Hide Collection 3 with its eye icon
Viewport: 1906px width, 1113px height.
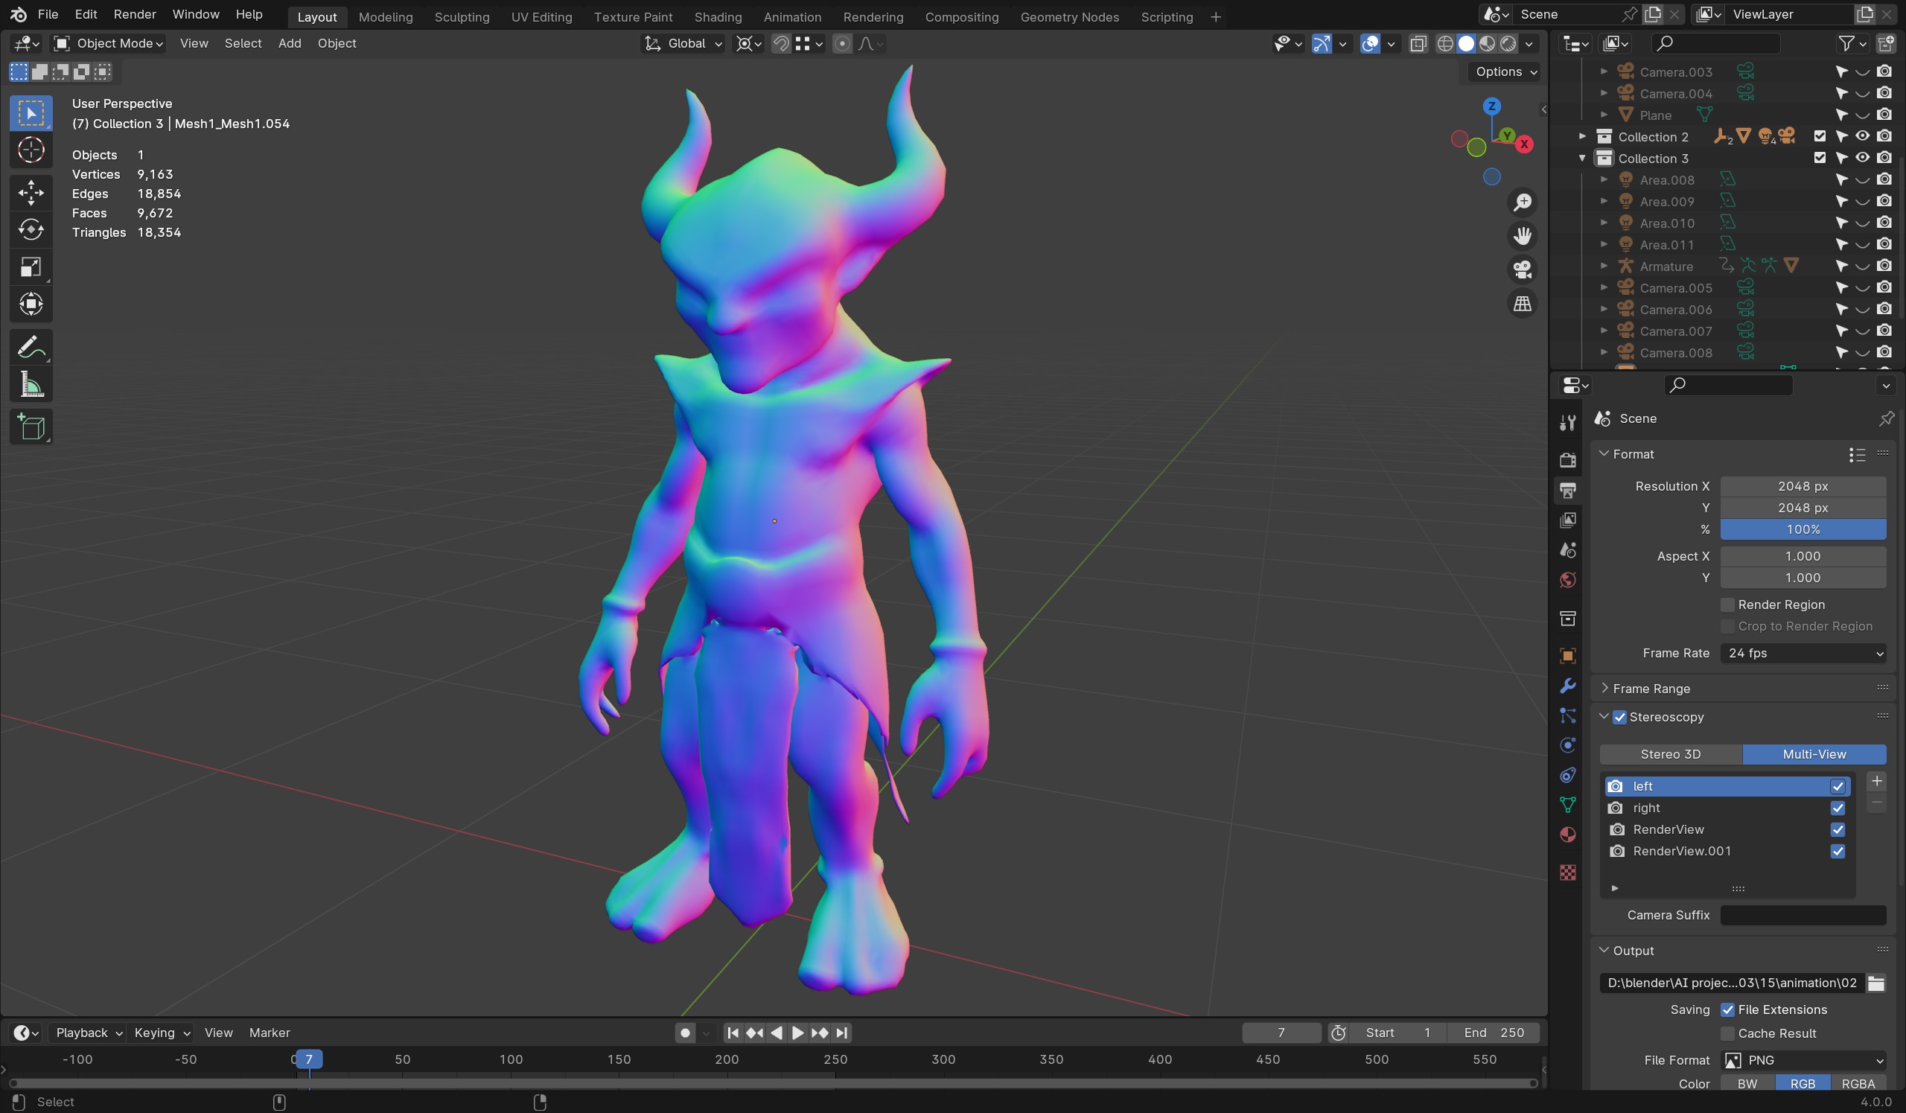tap(1862, 158)
